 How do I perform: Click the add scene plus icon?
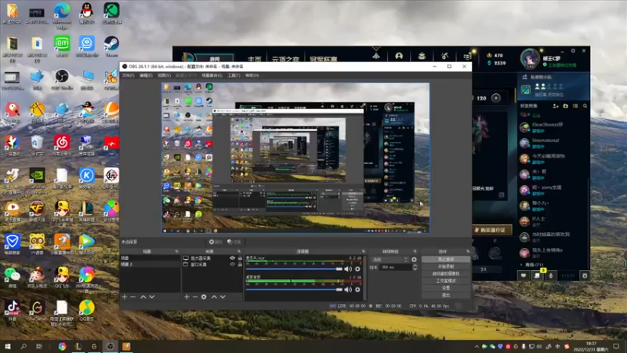124,297
